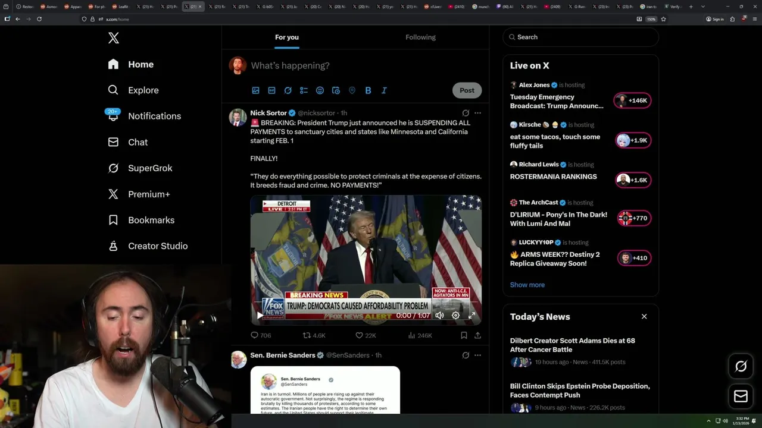Show hidden system tray icons
Image resolution: width=762 pixels, height=428 pixels.
tap(708, 421)
